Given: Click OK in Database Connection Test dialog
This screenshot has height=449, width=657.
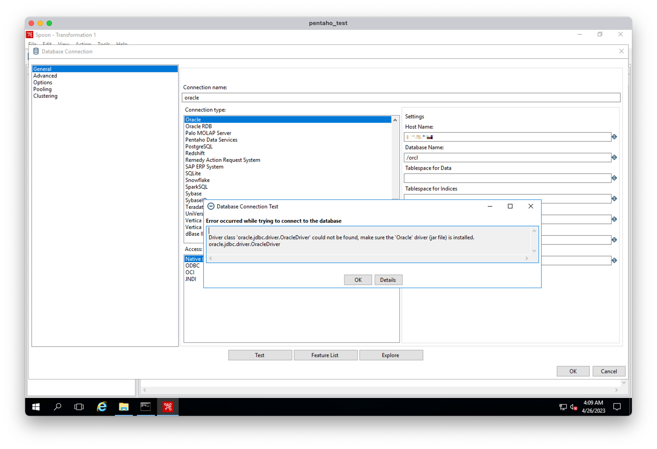Looking at the screenshot, I should point(358,280).
